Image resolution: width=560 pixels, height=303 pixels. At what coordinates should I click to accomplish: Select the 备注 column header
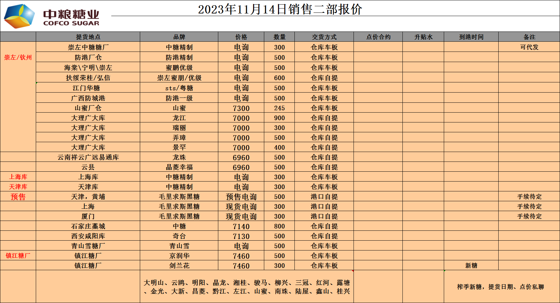pyautogui.click(x=529, y=37)
